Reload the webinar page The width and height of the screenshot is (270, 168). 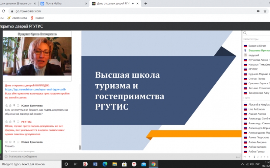pos(3,11)
